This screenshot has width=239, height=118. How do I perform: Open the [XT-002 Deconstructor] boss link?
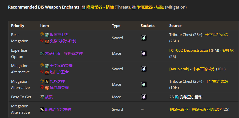(x=189, y=50)
